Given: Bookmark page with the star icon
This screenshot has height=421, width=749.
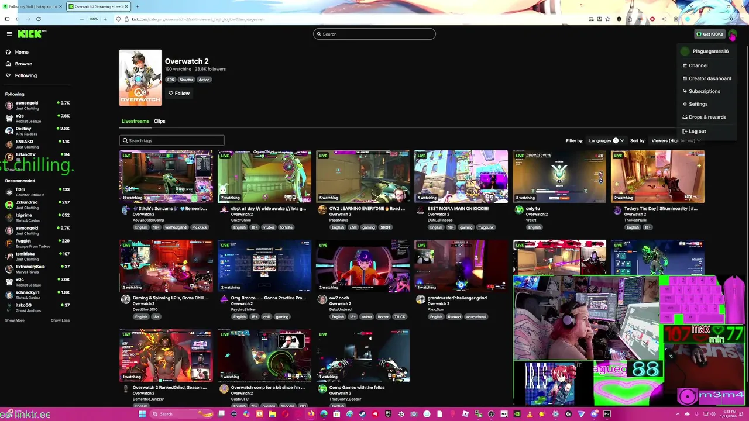Looking at the screenshot, I should (x=607, y=19).
